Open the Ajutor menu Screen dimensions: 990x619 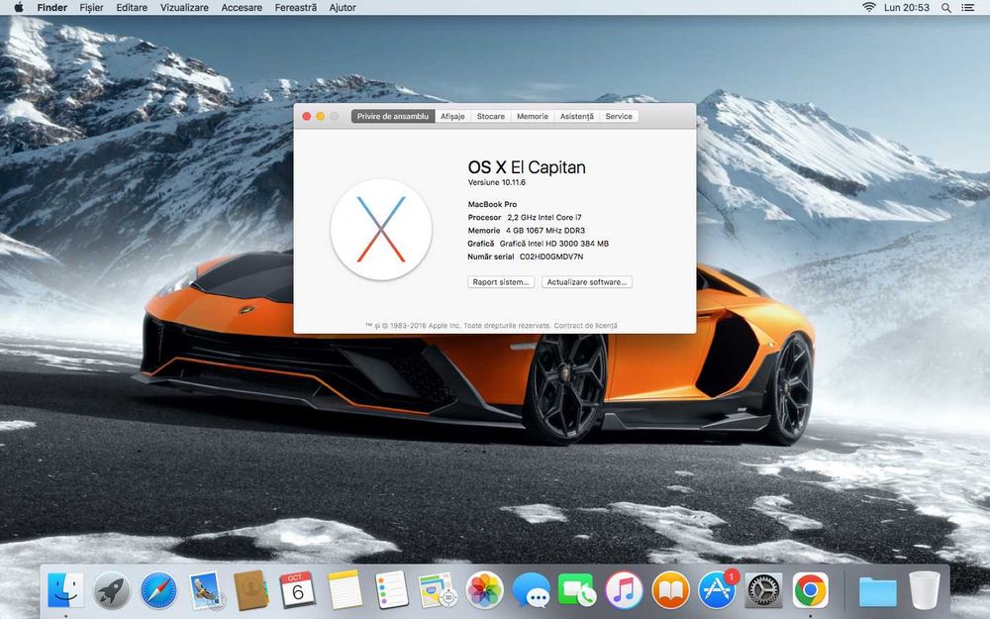[x=343, y=8]
